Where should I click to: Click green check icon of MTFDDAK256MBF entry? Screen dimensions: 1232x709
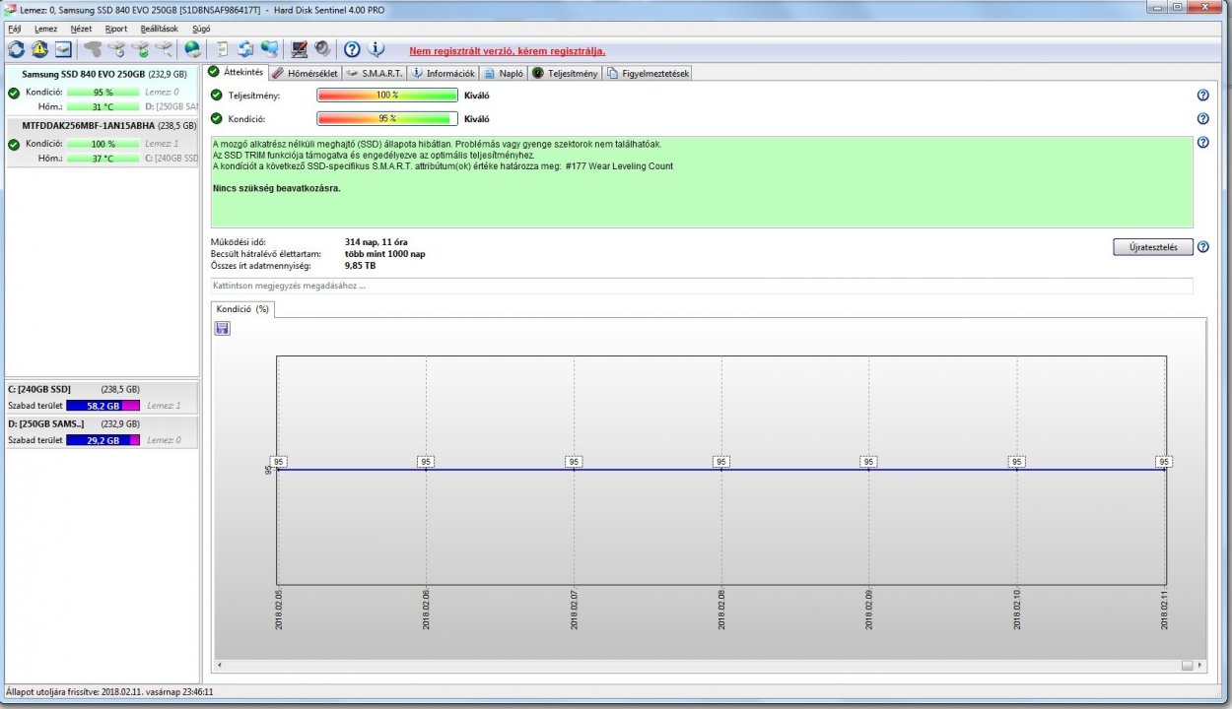[14, 145]
